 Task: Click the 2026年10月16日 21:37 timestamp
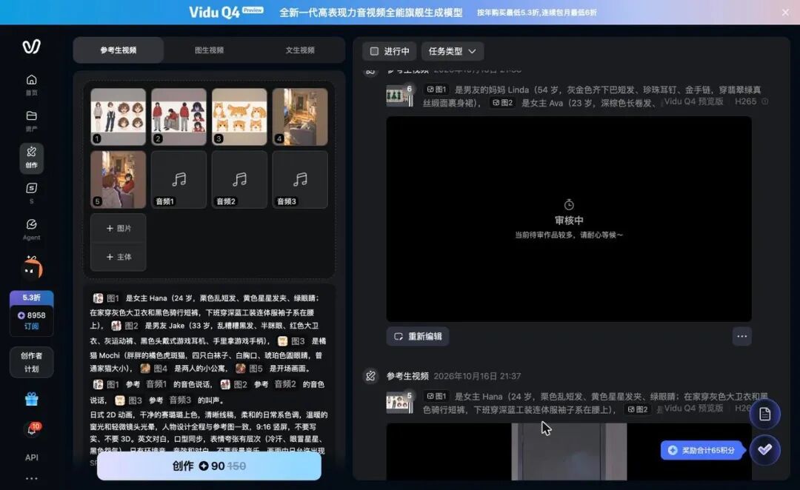tap(477, 376)
